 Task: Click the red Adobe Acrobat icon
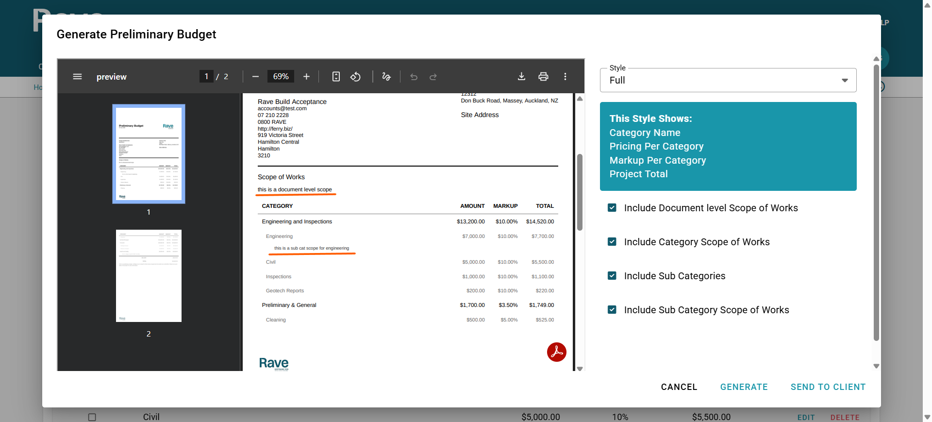coord(556,352)
